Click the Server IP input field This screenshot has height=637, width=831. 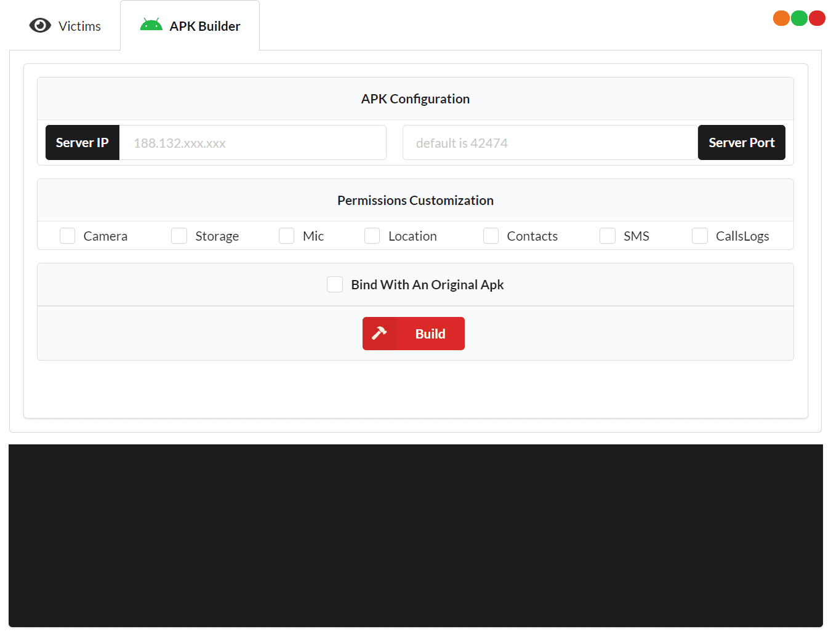(x=252, y=142)
